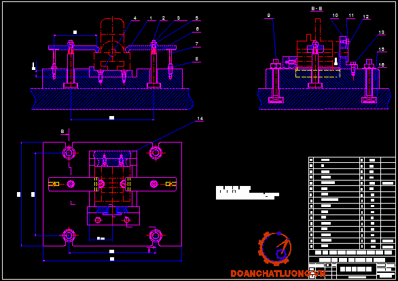Select the B-B section view label
Viewport: 398px width, 281px height.
[316, 9]
